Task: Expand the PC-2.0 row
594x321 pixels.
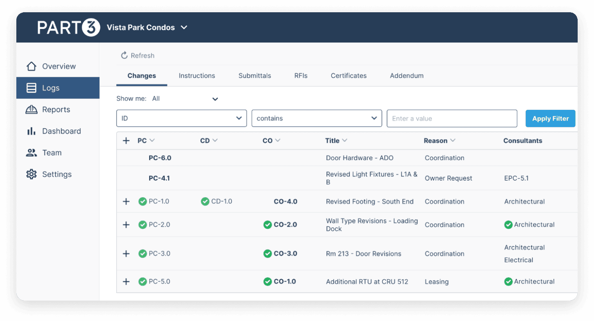Action: tap(126, 225)
